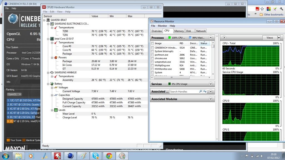Collapse the Processes section chevron
The image size is (285, 160).
tap(210, 37)
